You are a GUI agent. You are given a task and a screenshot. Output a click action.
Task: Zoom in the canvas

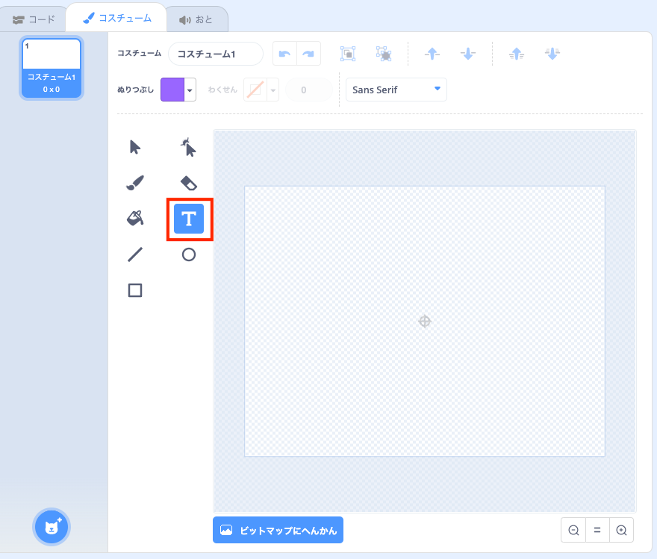[x=621, y=530]
